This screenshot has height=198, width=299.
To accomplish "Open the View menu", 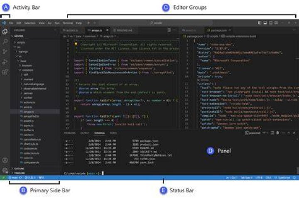I will point(42,23).
